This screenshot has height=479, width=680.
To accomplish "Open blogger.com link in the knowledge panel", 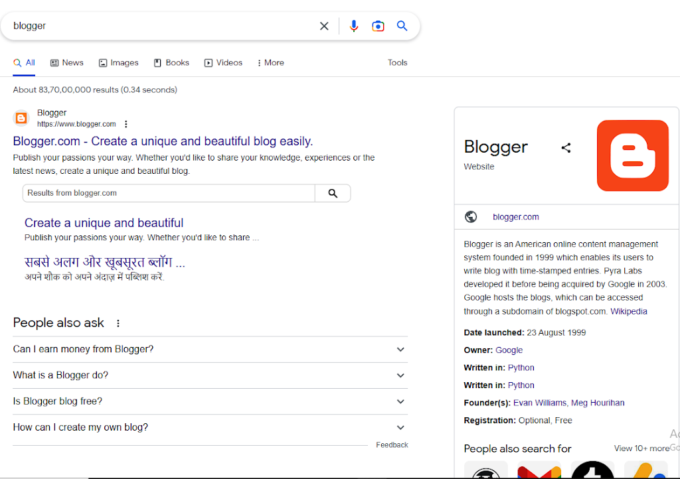I will (515, 217).
